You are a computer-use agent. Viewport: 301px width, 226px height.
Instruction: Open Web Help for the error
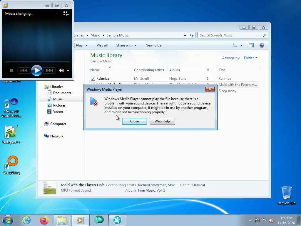click(x=162, y=121)
